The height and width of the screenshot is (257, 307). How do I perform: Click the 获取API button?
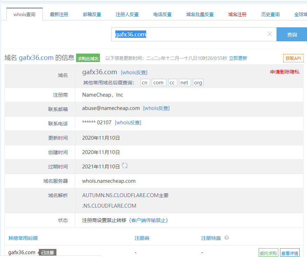coord(293,58)
